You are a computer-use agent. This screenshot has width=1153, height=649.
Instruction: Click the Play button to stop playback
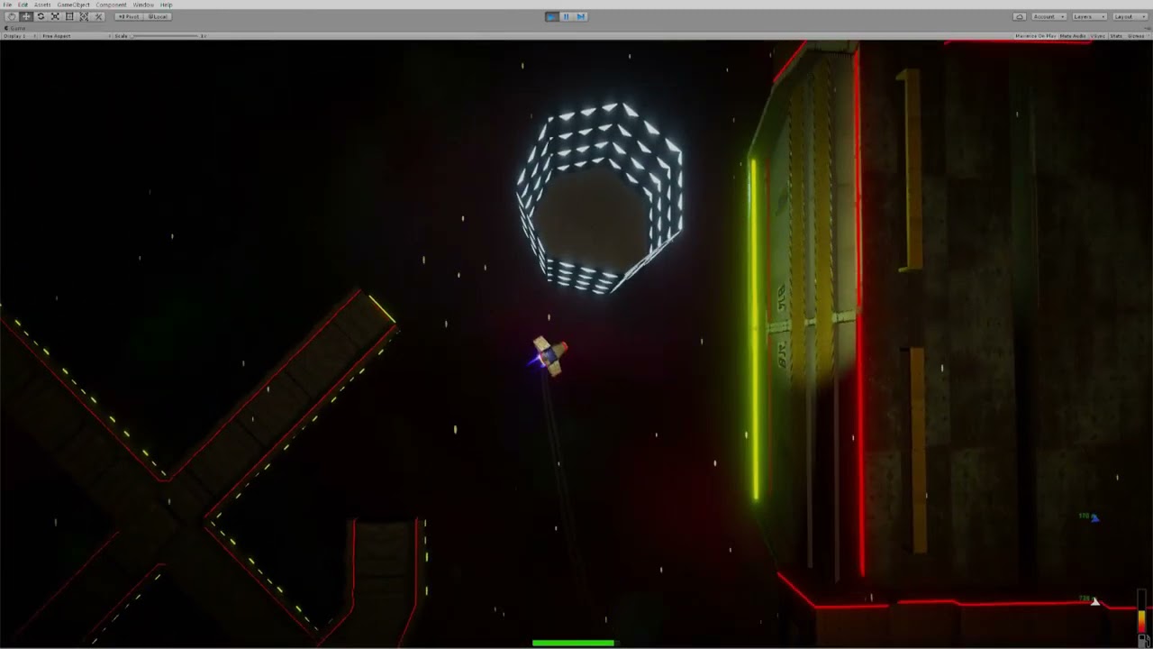pyautogui.click(x=551, y=16)
